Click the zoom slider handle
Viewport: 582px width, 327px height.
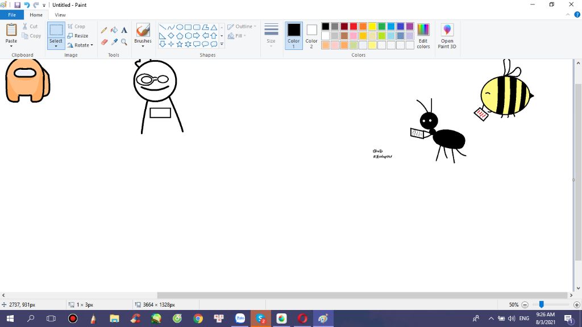coord(541,304)
